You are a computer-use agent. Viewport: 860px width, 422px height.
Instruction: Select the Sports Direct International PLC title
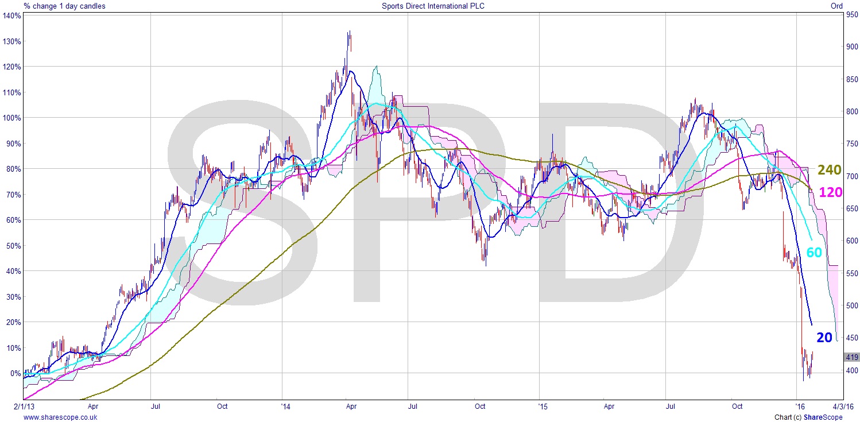point(429,6)
